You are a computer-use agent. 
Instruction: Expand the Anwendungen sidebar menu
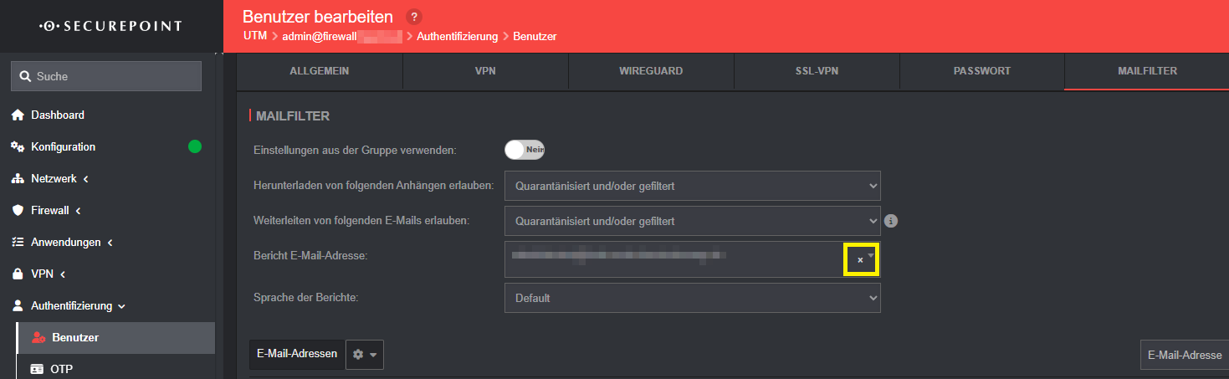[x=63, y=242]
